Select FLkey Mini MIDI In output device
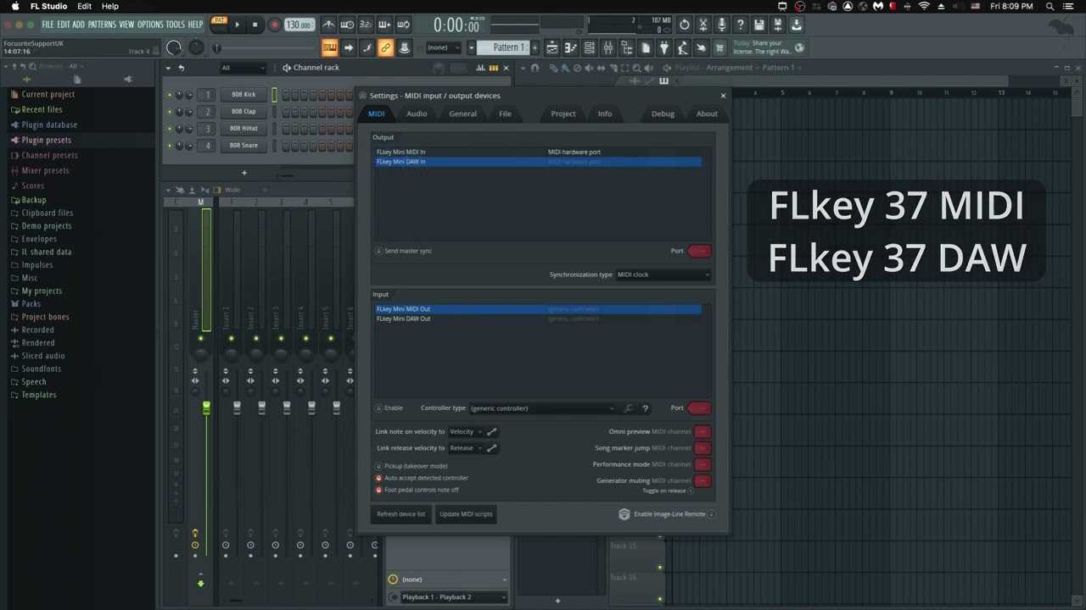 [539, 152]
